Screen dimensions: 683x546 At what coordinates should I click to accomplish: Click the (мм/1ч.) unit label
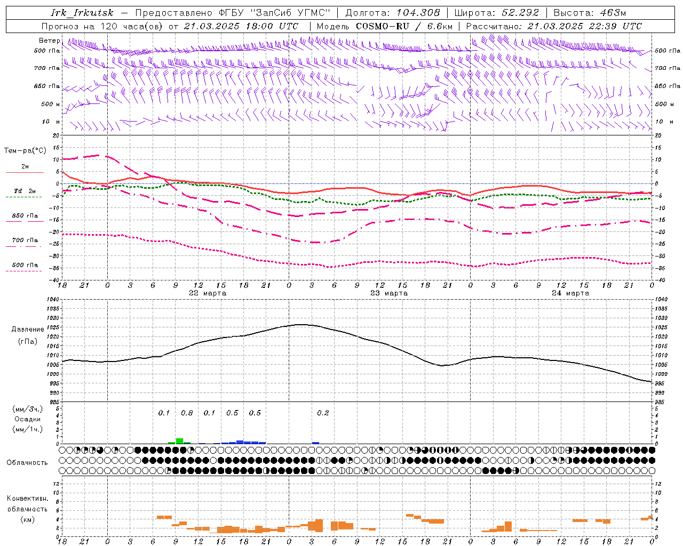click(27, 429)
